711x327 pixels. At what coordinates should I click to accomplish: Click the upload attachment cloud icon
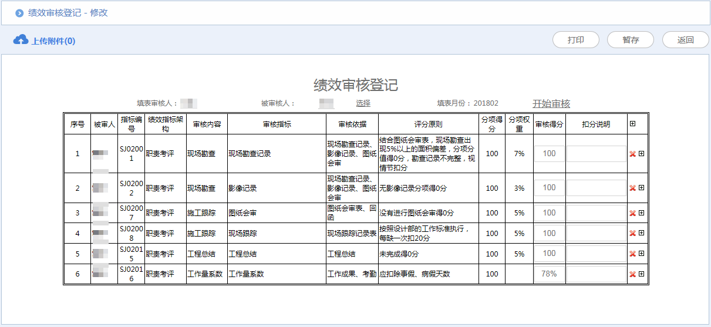point(21,40)
